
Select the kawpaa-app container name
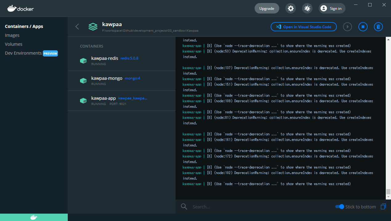[103, 98]
